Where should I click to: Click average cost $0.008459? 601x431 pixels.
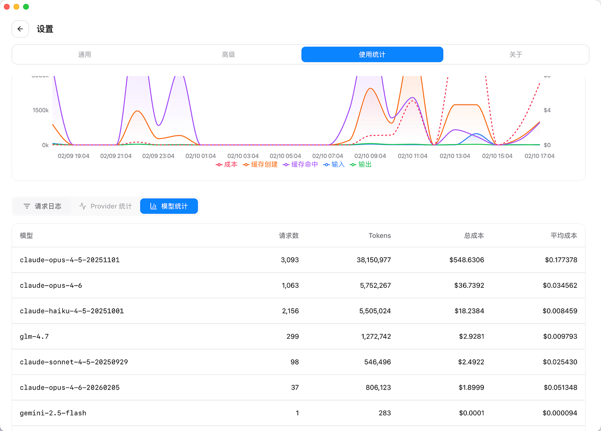(560, 311)
